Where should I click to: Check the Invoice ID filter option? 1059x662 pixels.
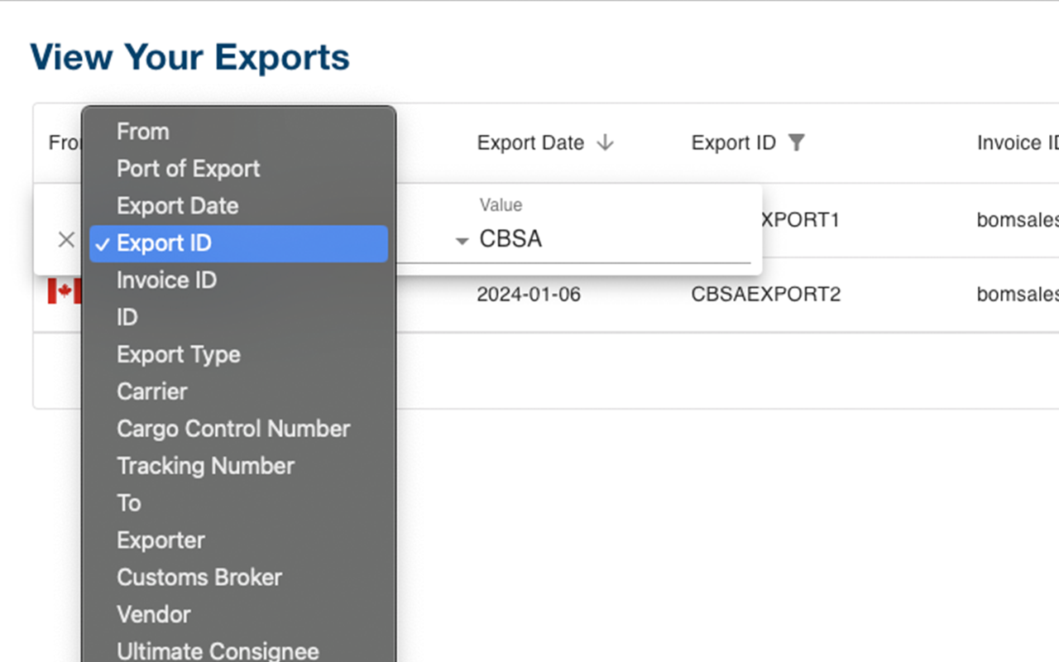(166, 281)
